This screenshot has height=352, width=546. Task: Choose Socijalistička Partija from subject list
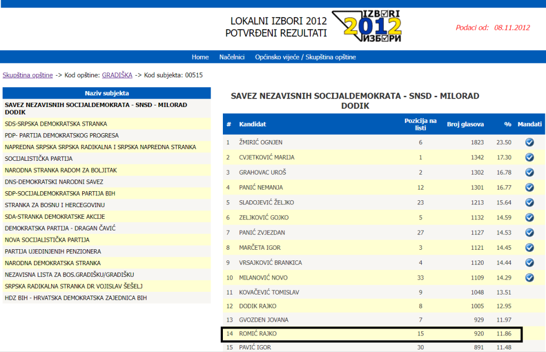tap(39, 159)
